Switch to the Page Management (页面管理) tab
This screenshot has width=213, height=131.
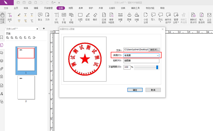[48, 8]
